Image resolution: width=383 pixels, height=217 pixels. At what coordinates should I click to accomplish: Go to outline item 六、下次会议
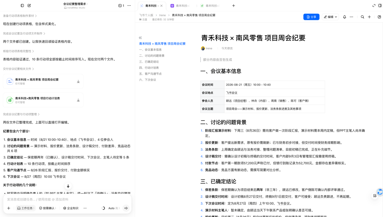[148, 80]
